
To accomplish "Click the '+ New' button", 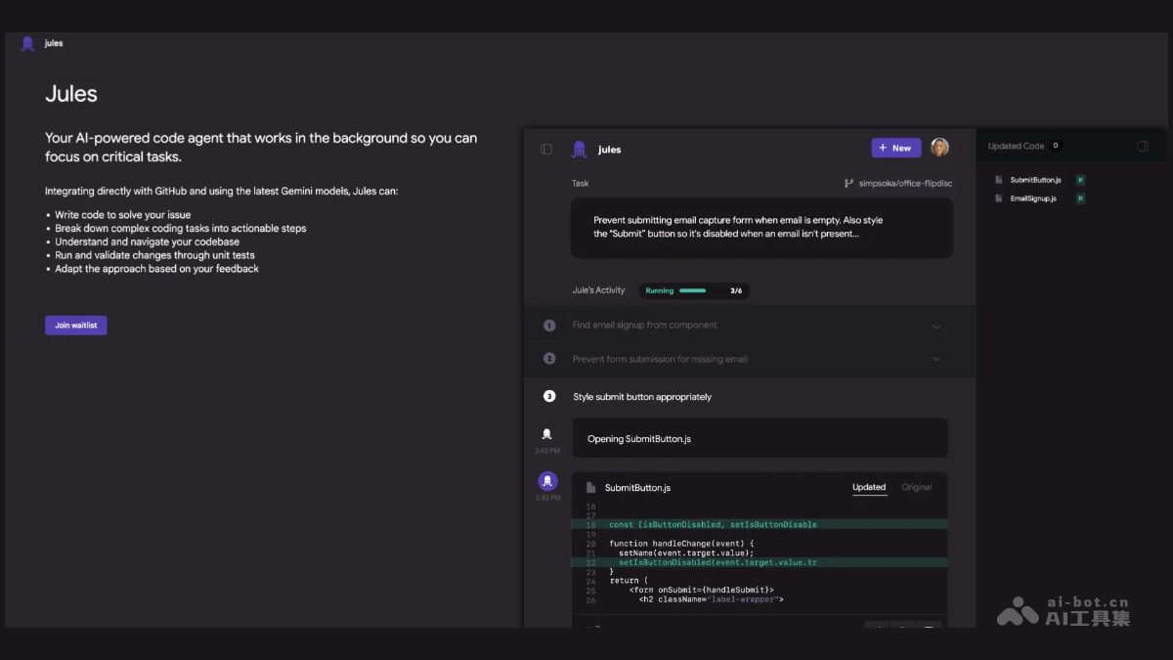I will click(x=895, y=147).
